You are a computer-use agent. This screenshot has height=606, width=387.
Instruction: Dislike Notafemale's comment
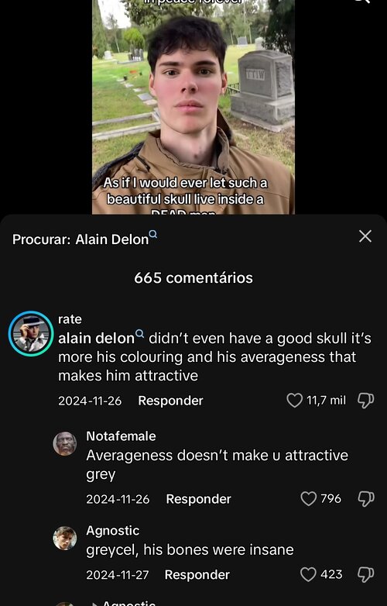point(365,498)
